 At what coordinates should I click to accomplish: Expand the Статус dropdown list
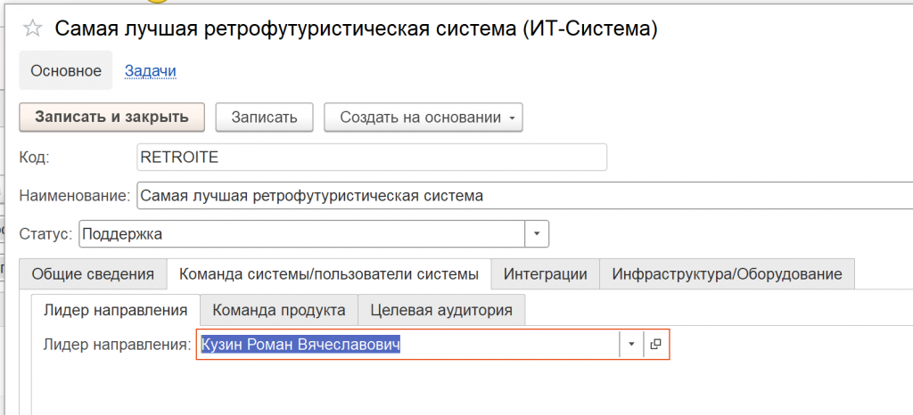[x=537, y=234]
